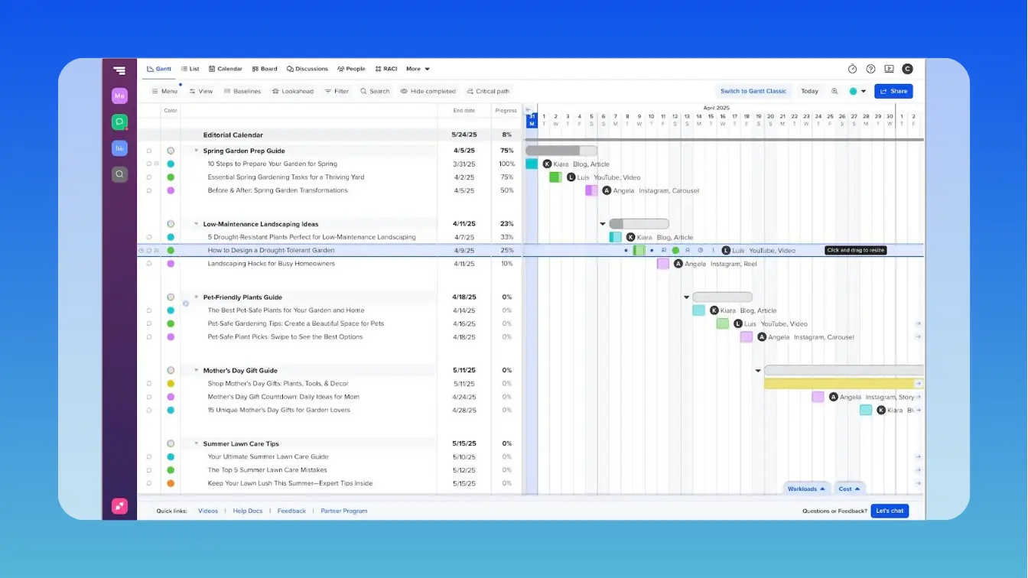
Task: Toggle the Workloads panel at the bottom
Action: pyautogui.click(x=806, y=489)
